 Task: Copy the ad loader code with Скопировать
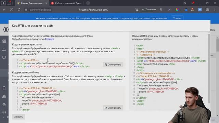tap(113, 65)
